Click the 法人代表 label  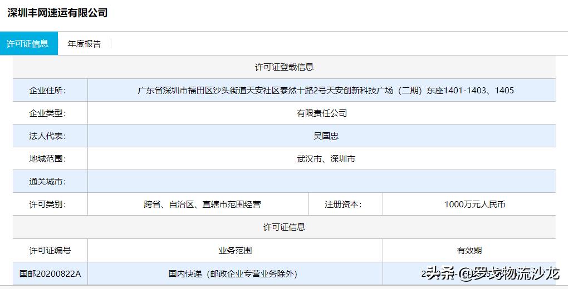click(x=47, y=136)
